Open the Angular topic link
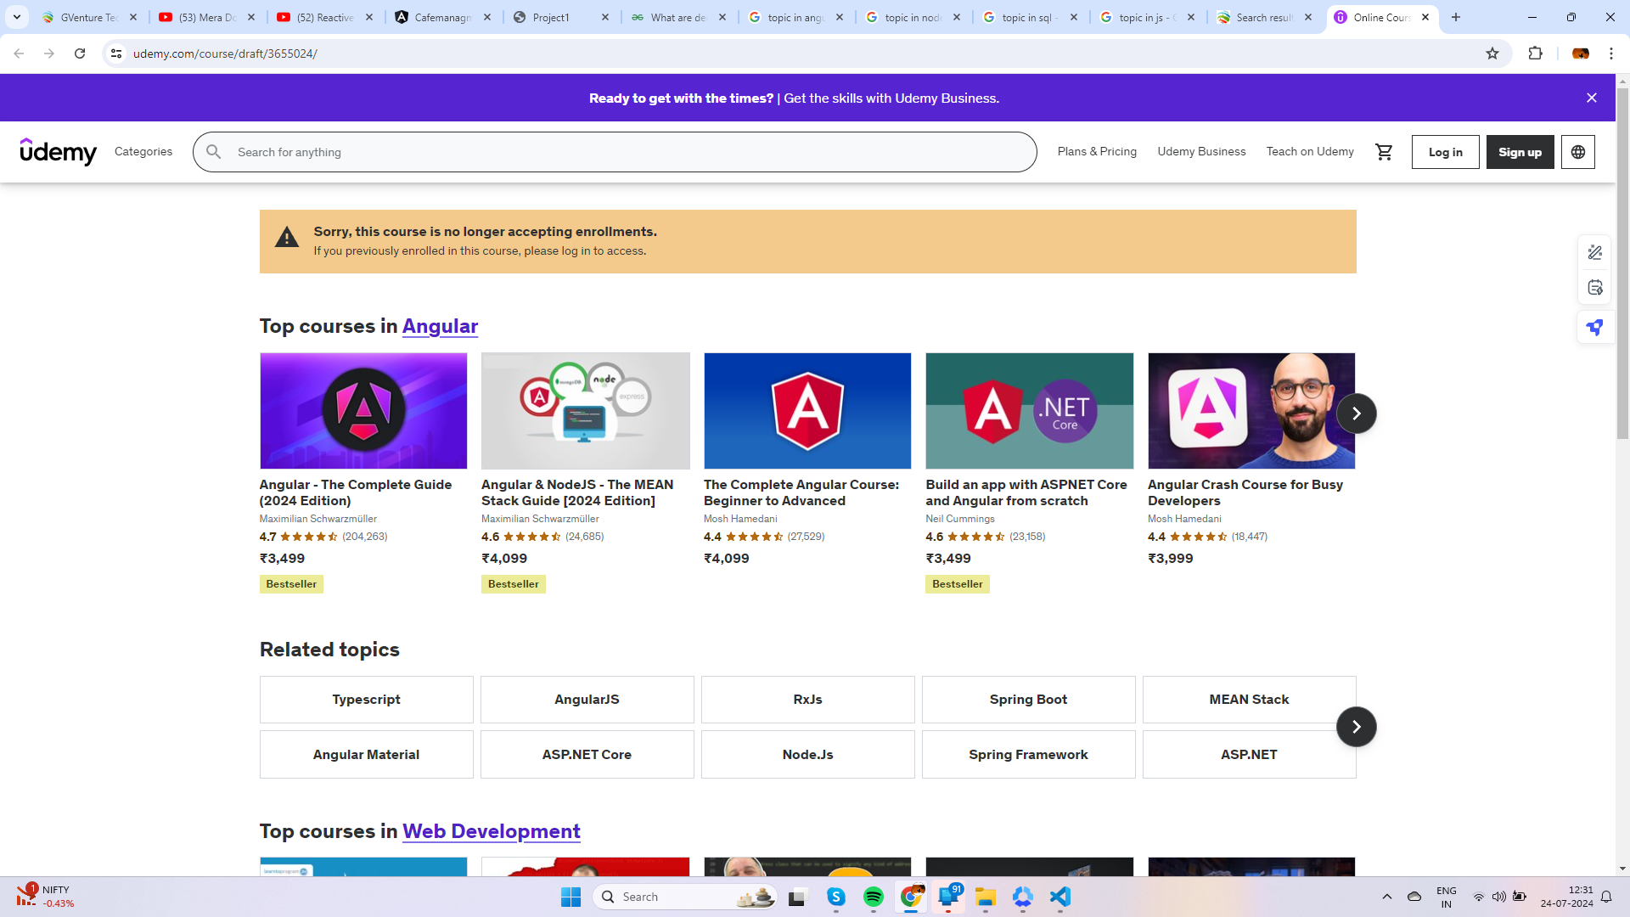Image resolution: width=1630 pixels, height=917 pixels. point(440,326)
